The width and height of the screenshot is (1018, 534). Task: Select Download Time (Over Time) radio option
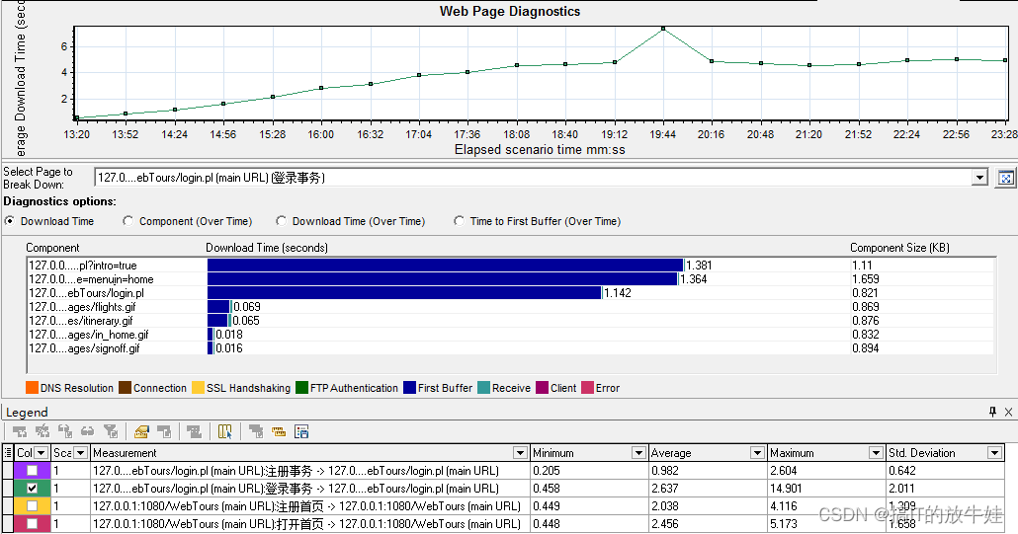pyautogui.click(x=281, y=221)
